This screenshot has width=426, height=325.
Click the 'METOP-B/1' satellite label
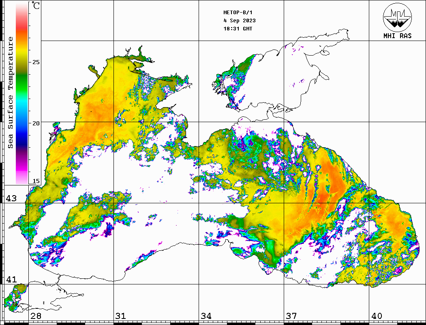238,13
